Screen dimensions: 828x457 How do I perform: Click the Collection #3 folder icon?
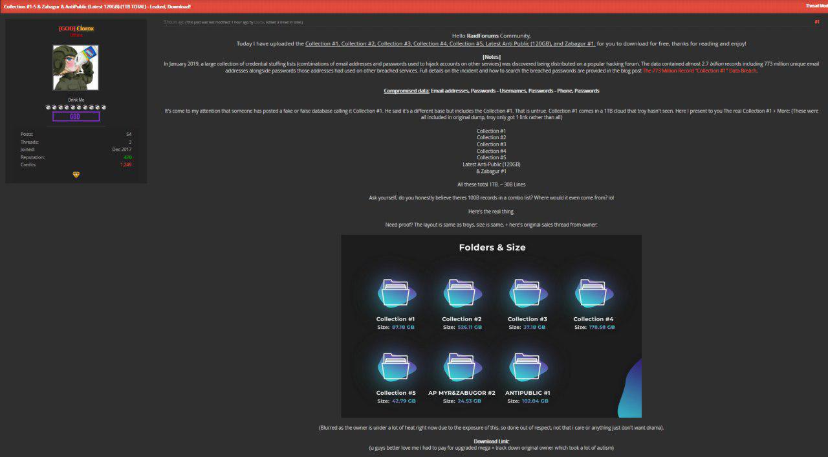coord(527,293)
